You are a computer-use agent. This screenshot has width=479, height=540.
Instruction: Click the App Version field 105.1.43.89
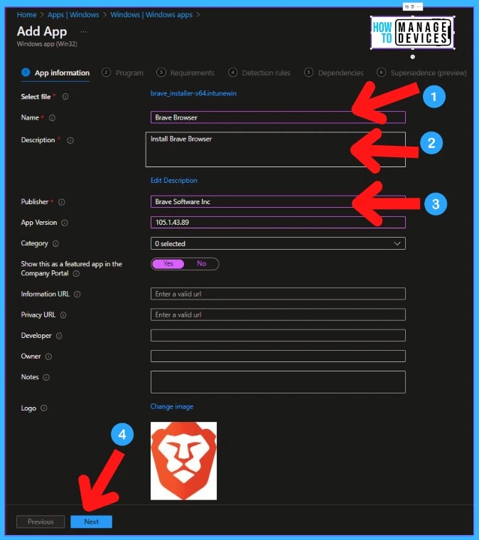(278, 222)
